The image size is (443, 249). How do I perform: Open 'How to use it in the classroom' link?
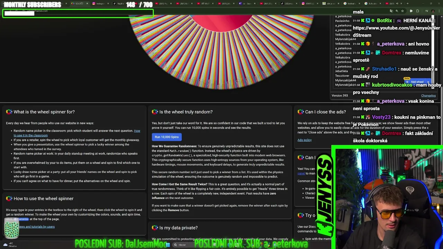[77, 133]
